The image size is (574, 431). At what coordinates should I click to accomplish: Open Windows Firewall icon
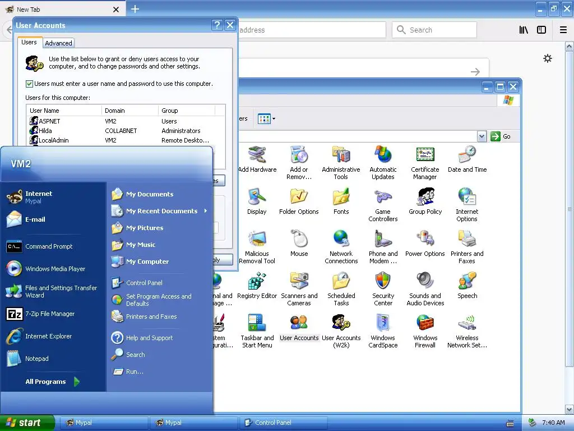[425, 331]
